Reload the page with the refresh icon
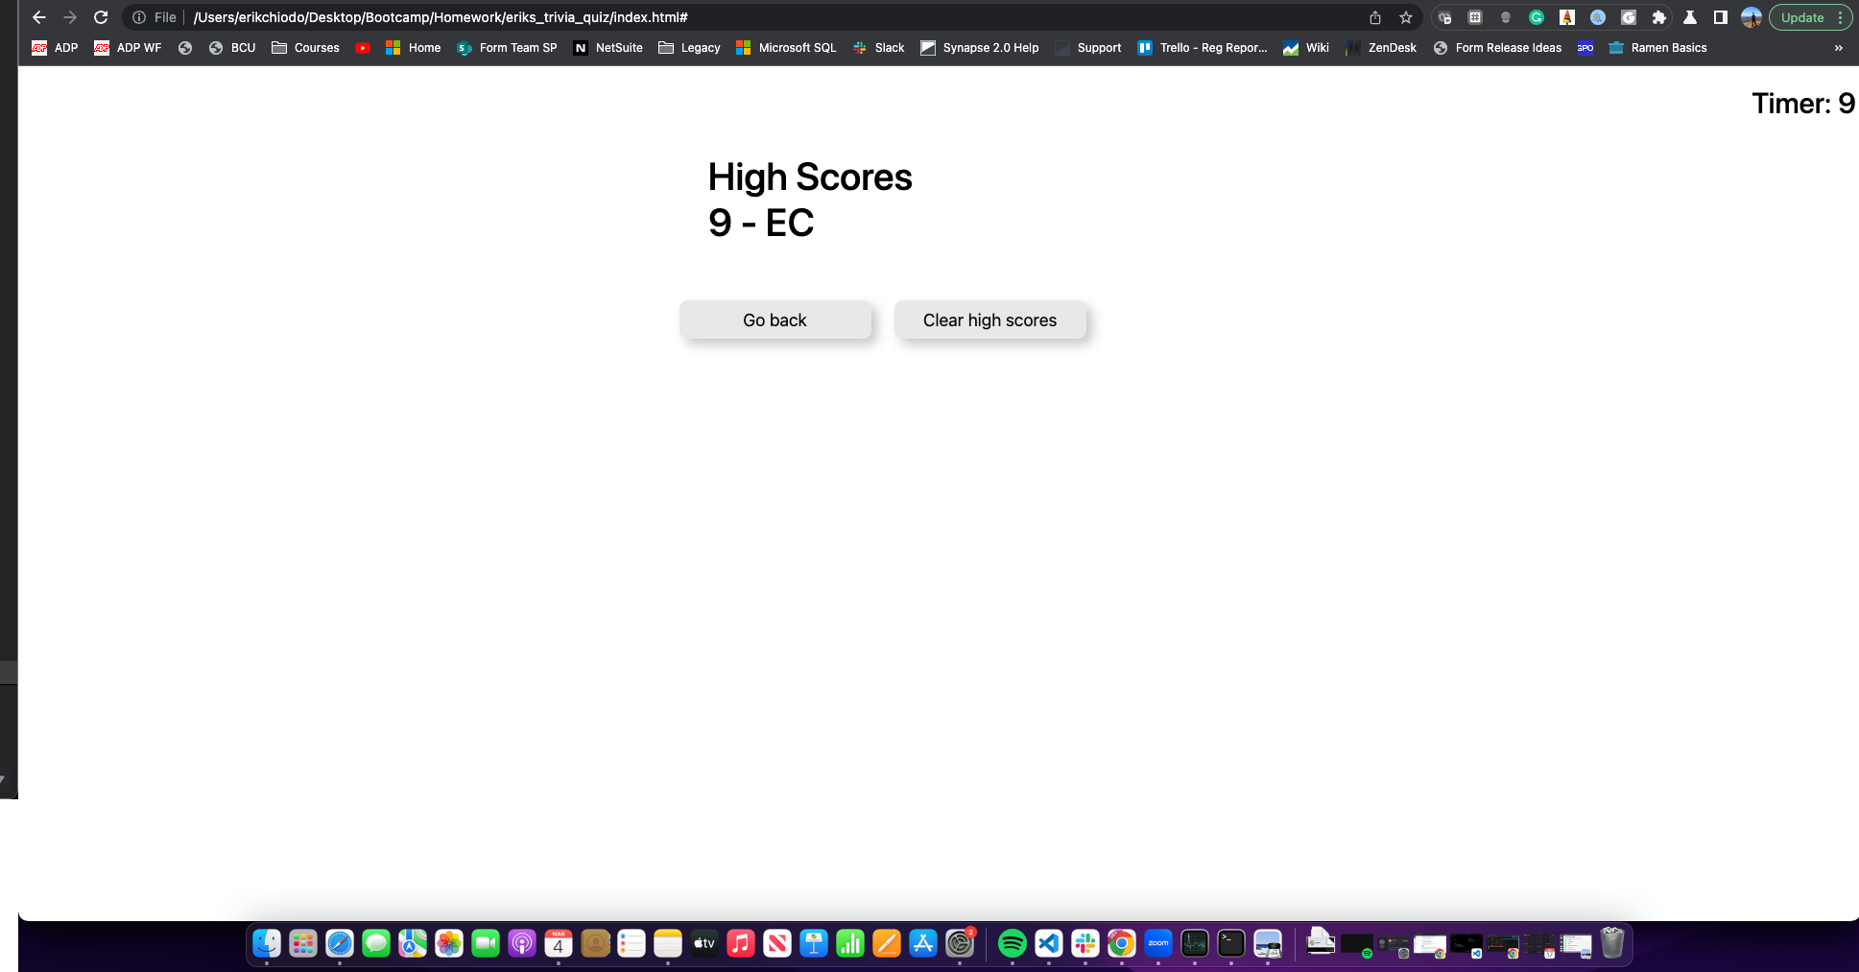 point(100,16)
